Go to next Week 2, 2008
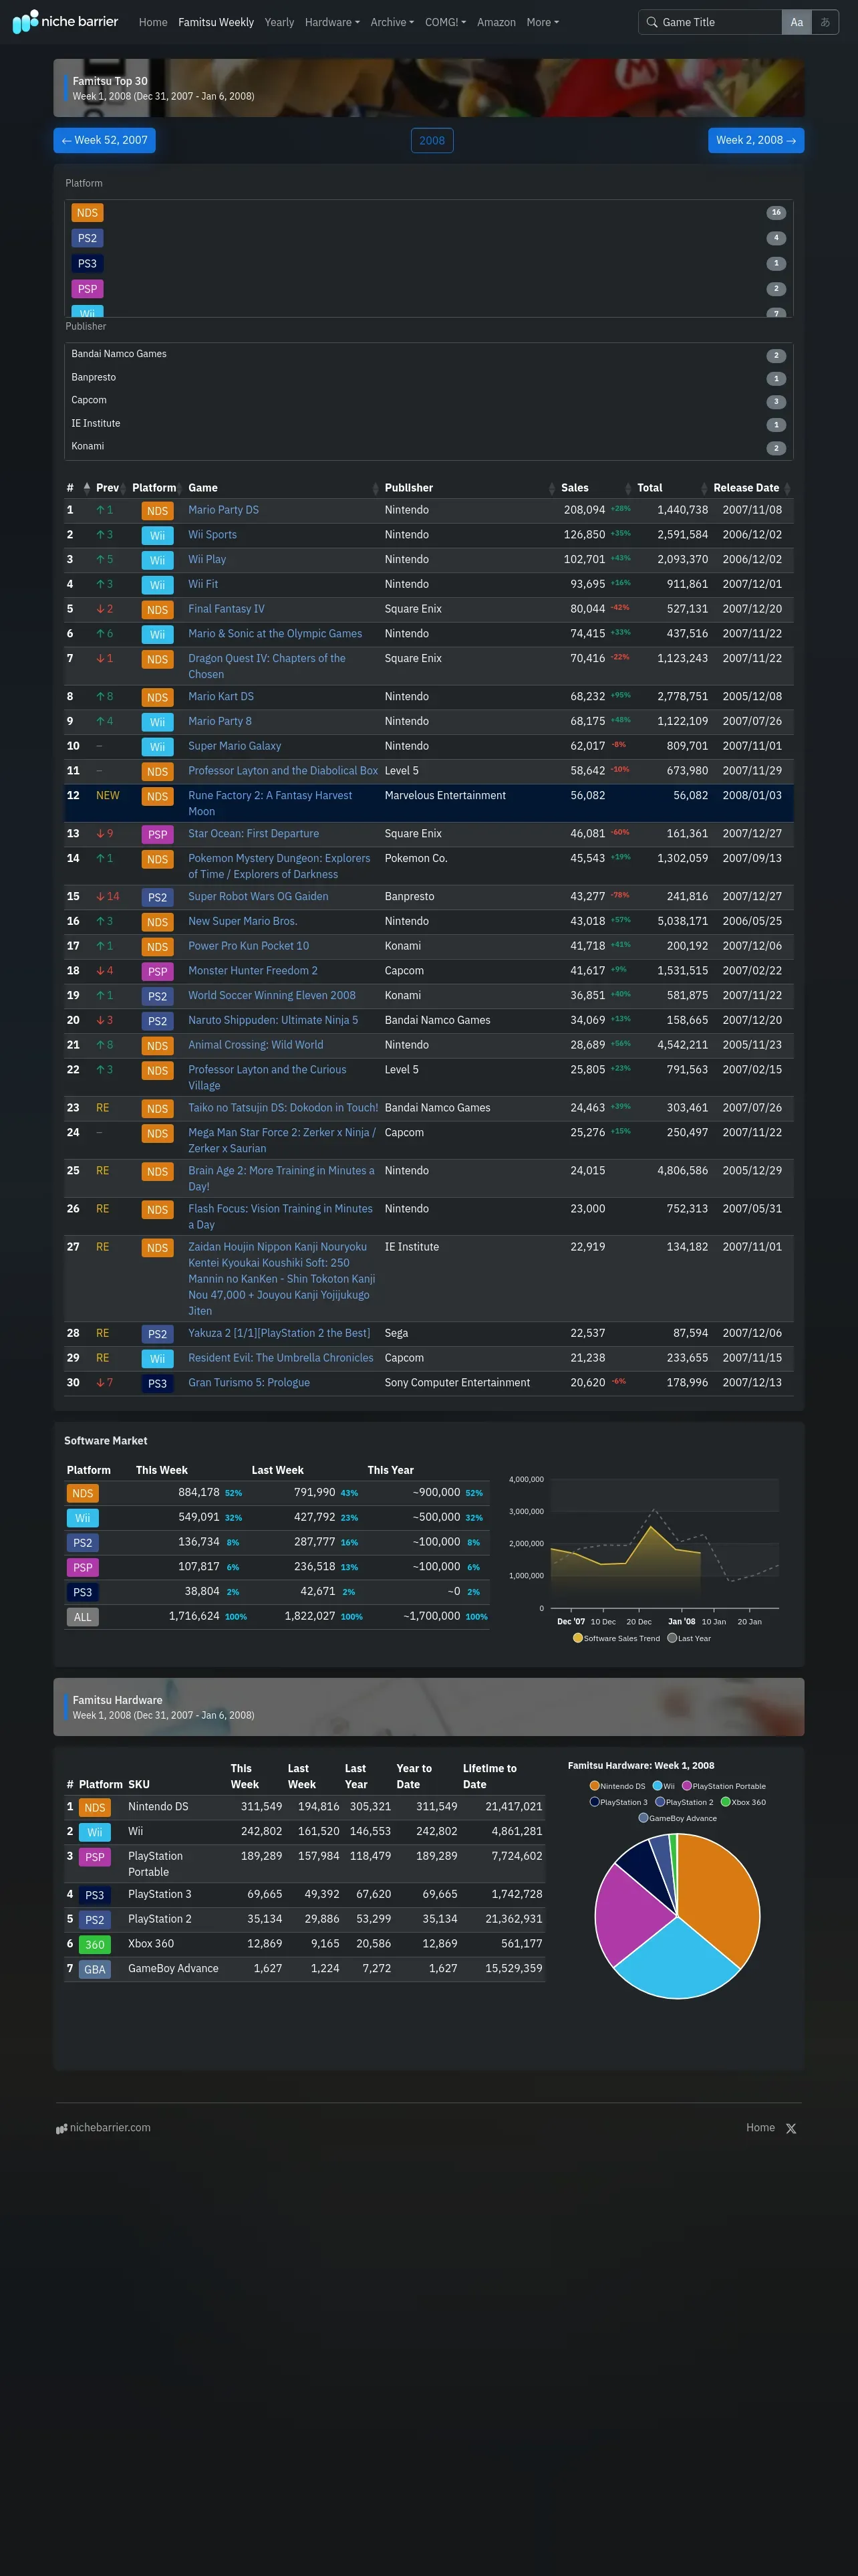The width and height of the screenshot is (858, 2576). tap(756, 140)
